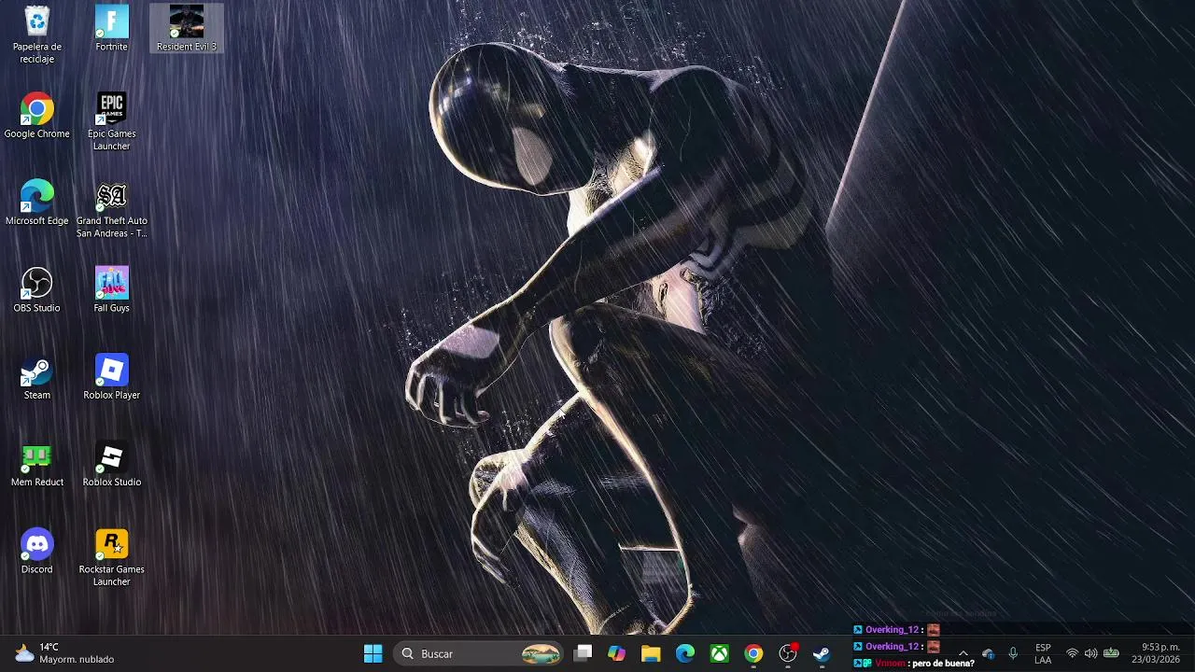The height and width of the screenshot is (672, 1195).
Task: Click the microphone tray icon
Action: point(1013,653)
